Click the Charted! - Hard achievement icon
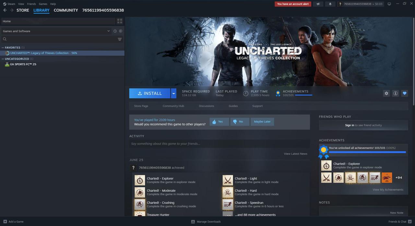Viewport: 415px width, 226px height. (228, 192)
